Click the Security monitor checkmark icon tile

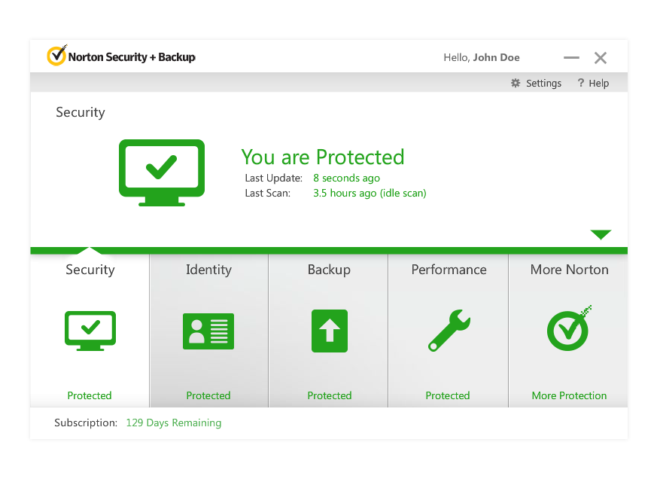coord(90,331)
